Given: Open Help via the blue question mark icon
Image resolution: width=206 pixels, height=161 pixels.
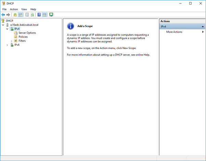Looking at the screenshot, I should [x=39, y=15].
